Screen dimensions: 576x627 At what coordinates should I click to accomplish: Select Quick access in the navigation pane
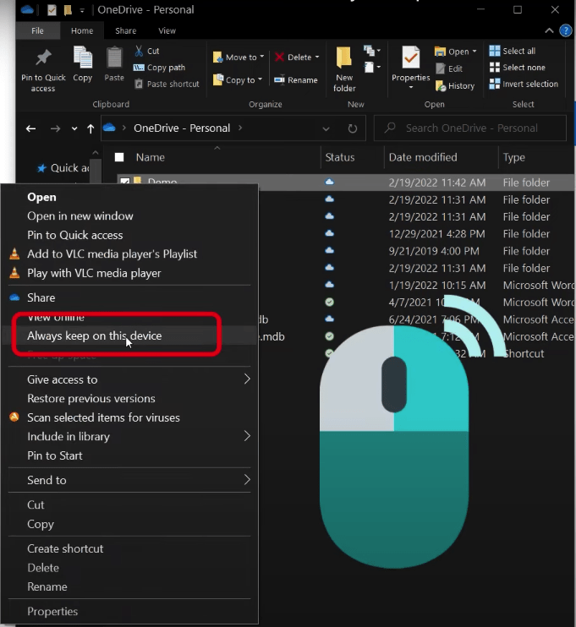[63, 168]
